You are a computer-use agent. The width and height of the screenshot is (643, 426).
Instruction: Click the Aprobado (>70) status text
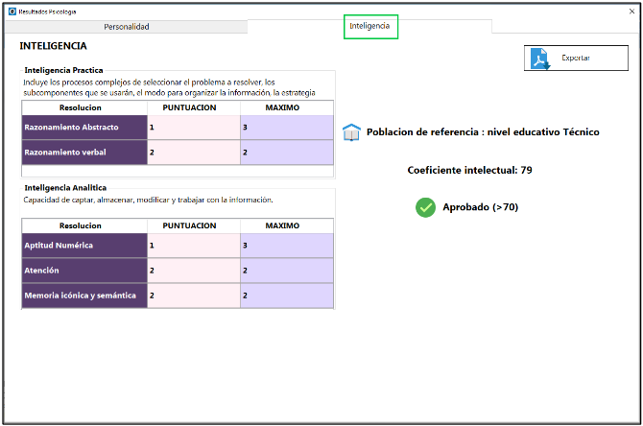click(x=480, y=207)
